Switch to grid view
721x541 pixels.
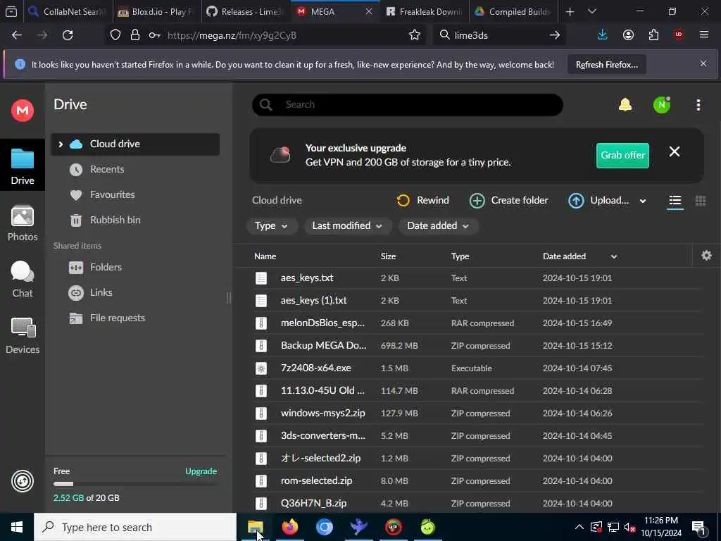click(701, 201)
